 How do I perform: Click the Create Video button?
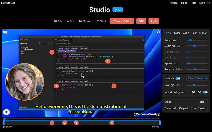pyautogui.click(x=122, y=21)
